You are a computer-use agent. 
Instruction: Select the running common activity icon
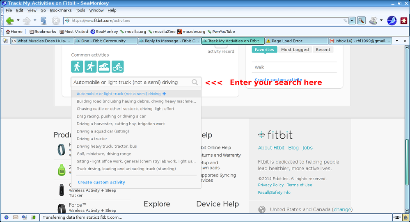(90, 66)
